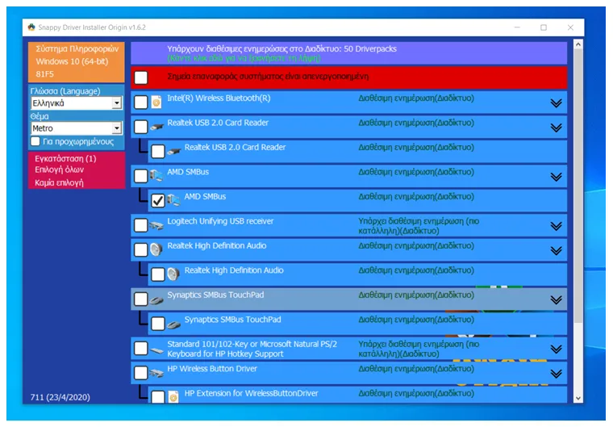The height and width of the screenshot is (427, 613).
Task: Click the Standard 101/102-Key keyboard icon
Action: (x=156, y=350)
